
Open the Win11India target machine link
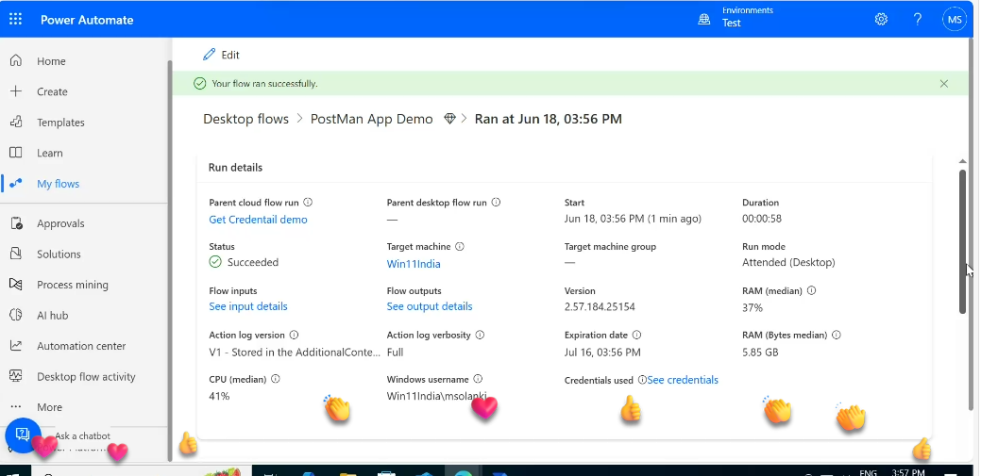pos(414,264)
